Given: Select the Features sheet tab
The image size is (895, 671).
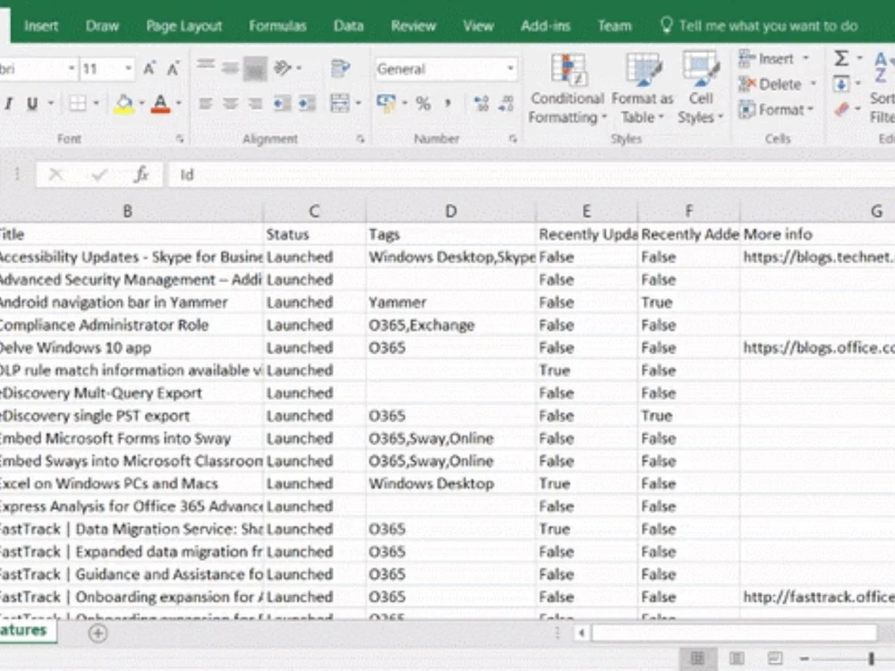Looking at the screenshot, I should pyautogui.click(x=22, y=630).
